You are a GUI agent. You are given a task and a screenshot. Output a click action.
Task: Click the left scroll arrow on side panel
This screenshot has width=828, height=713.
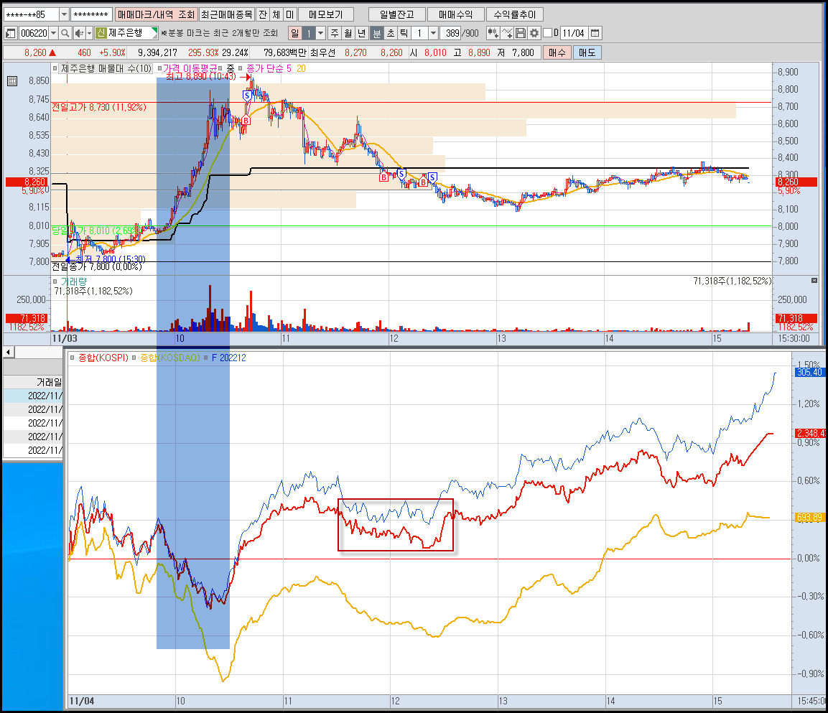point(9,352)
